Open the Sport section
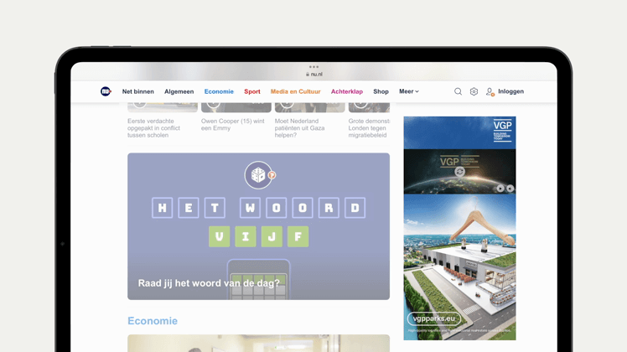This screenshot has height=352, width=627. tap(252, 91)
